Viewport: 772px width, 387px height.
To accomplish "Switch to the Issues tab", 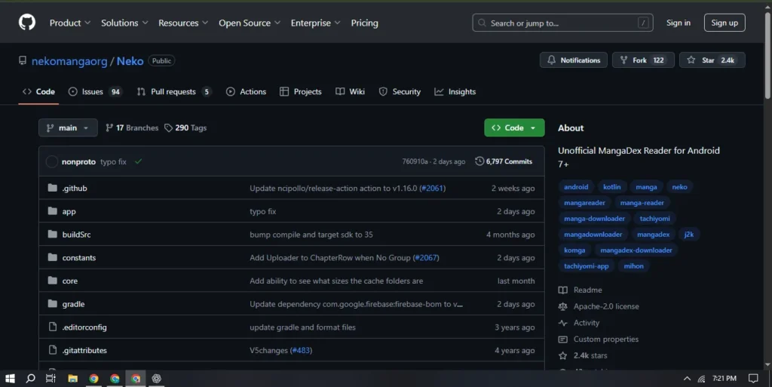I will point(93,92).
